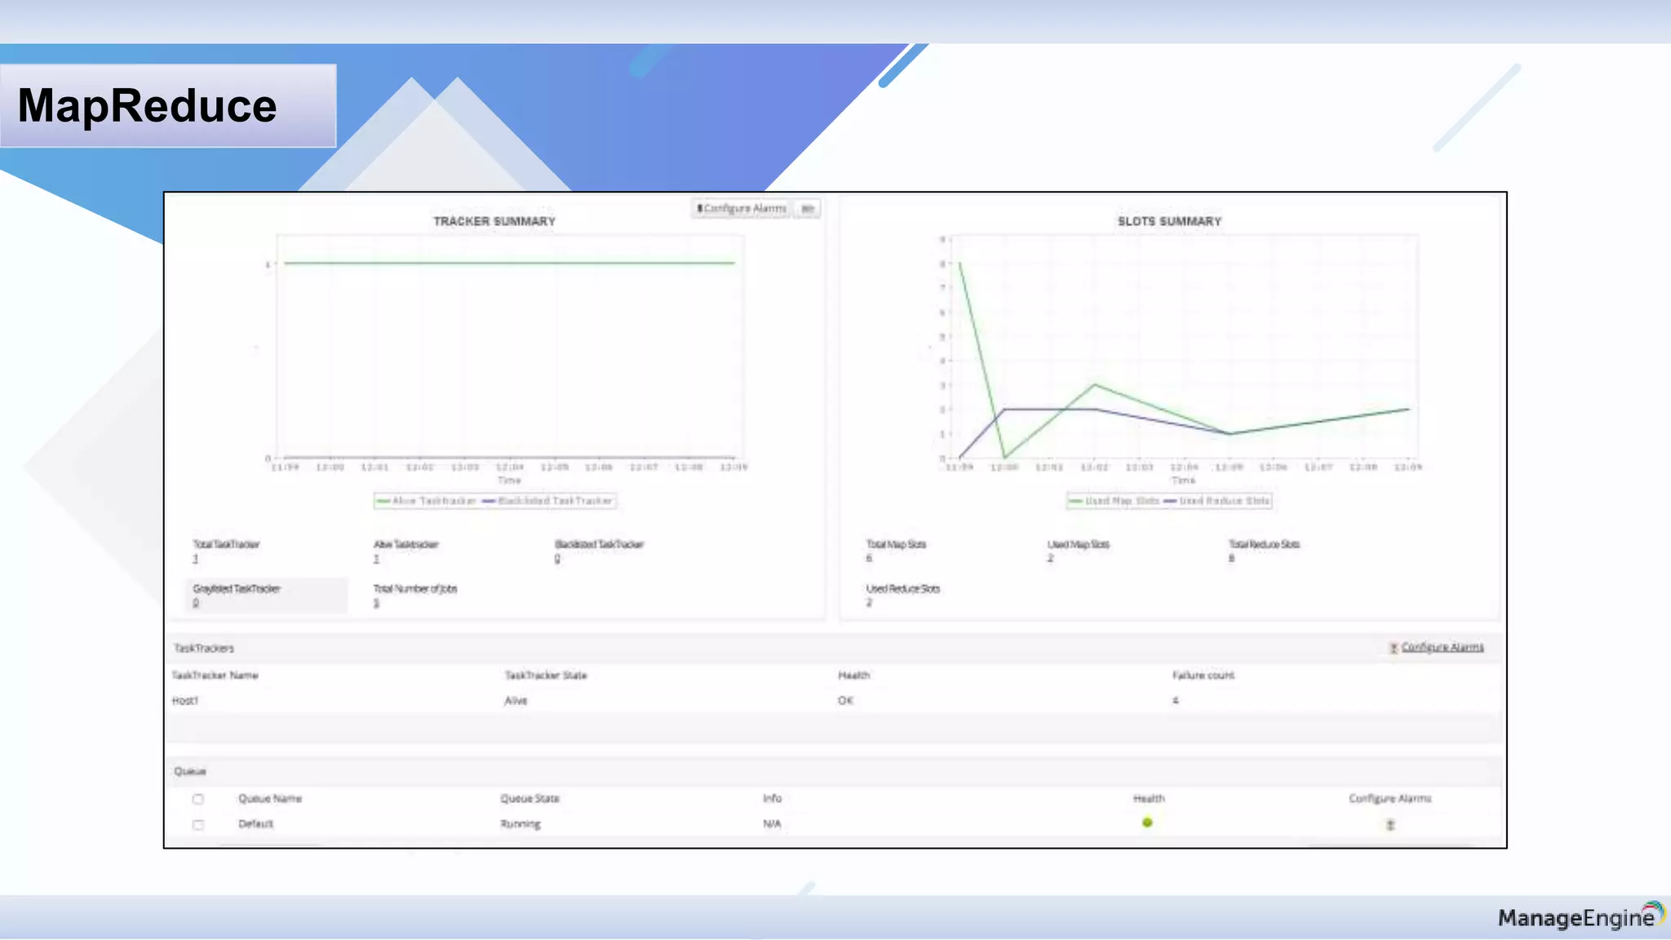Open Configure Alarms link in TaskTrackers header

1442,647
